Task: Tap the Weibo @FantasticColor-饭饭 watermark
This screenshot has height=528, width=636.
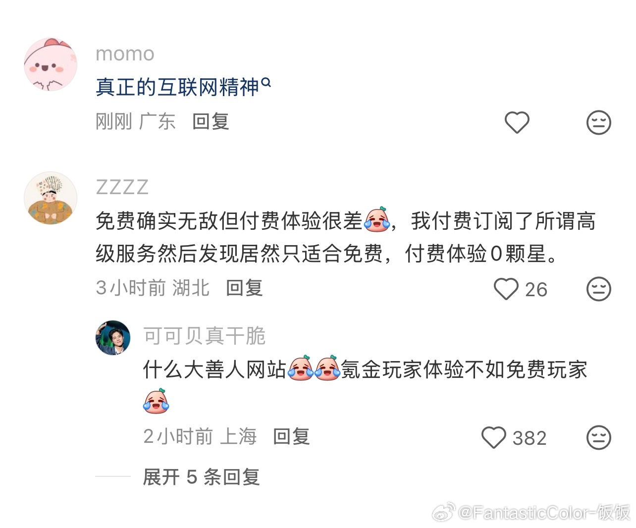Action: (x=532, y=512)
